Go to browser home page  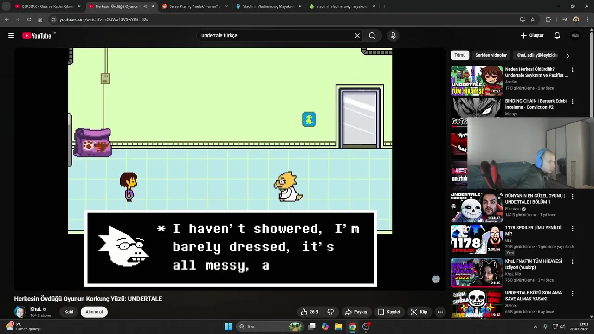[x=40, y=19]
